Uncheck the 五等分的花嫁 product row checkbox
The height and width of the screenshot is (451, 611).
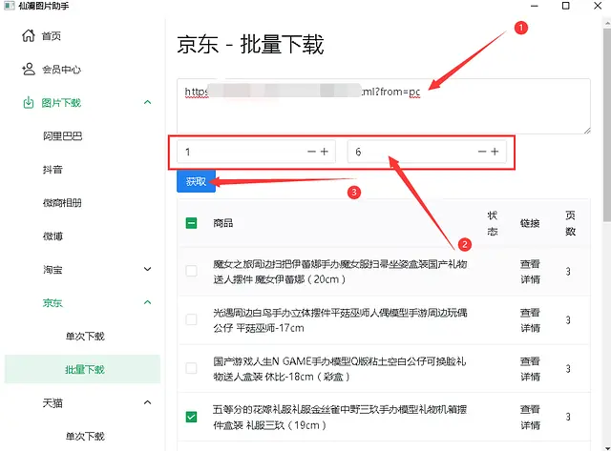(191, 417)
